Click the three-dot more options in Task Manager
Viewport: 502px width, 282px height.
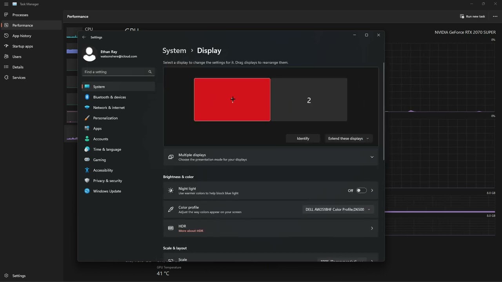point(495,16)
